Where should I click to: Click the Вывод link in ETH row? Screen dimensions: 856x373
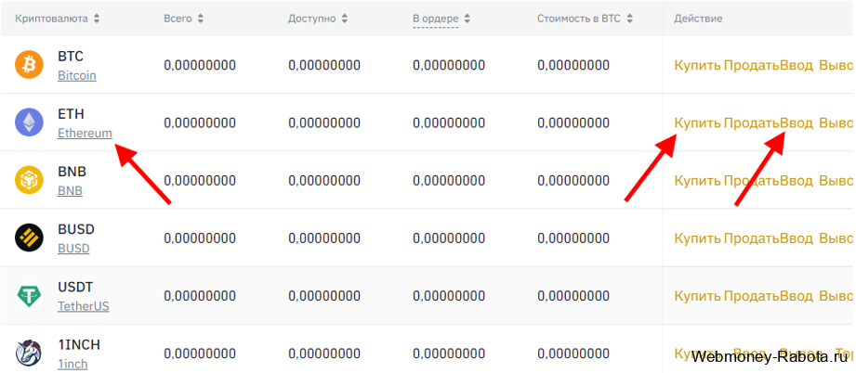[x=836, y=122]
